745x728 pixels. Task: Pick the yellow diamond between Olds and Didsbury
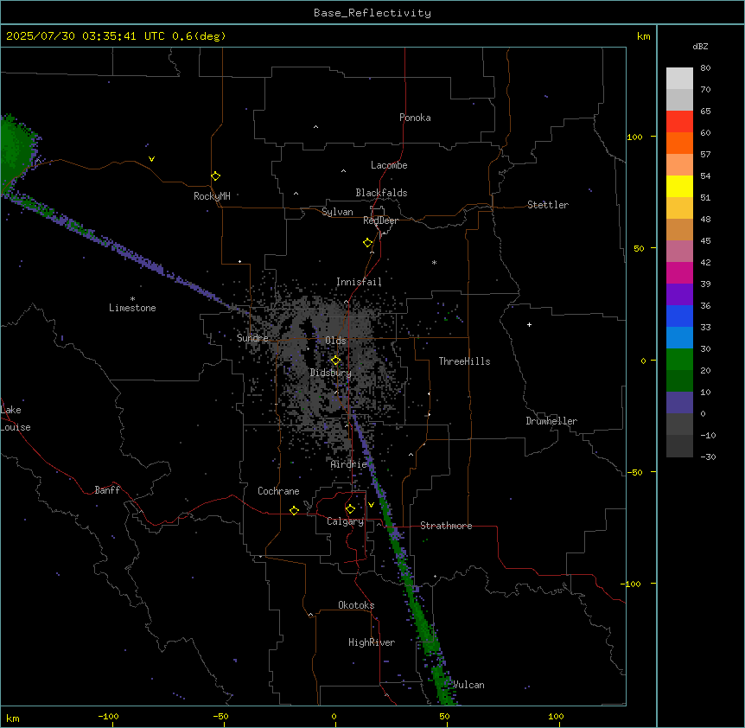pos(335,361)
